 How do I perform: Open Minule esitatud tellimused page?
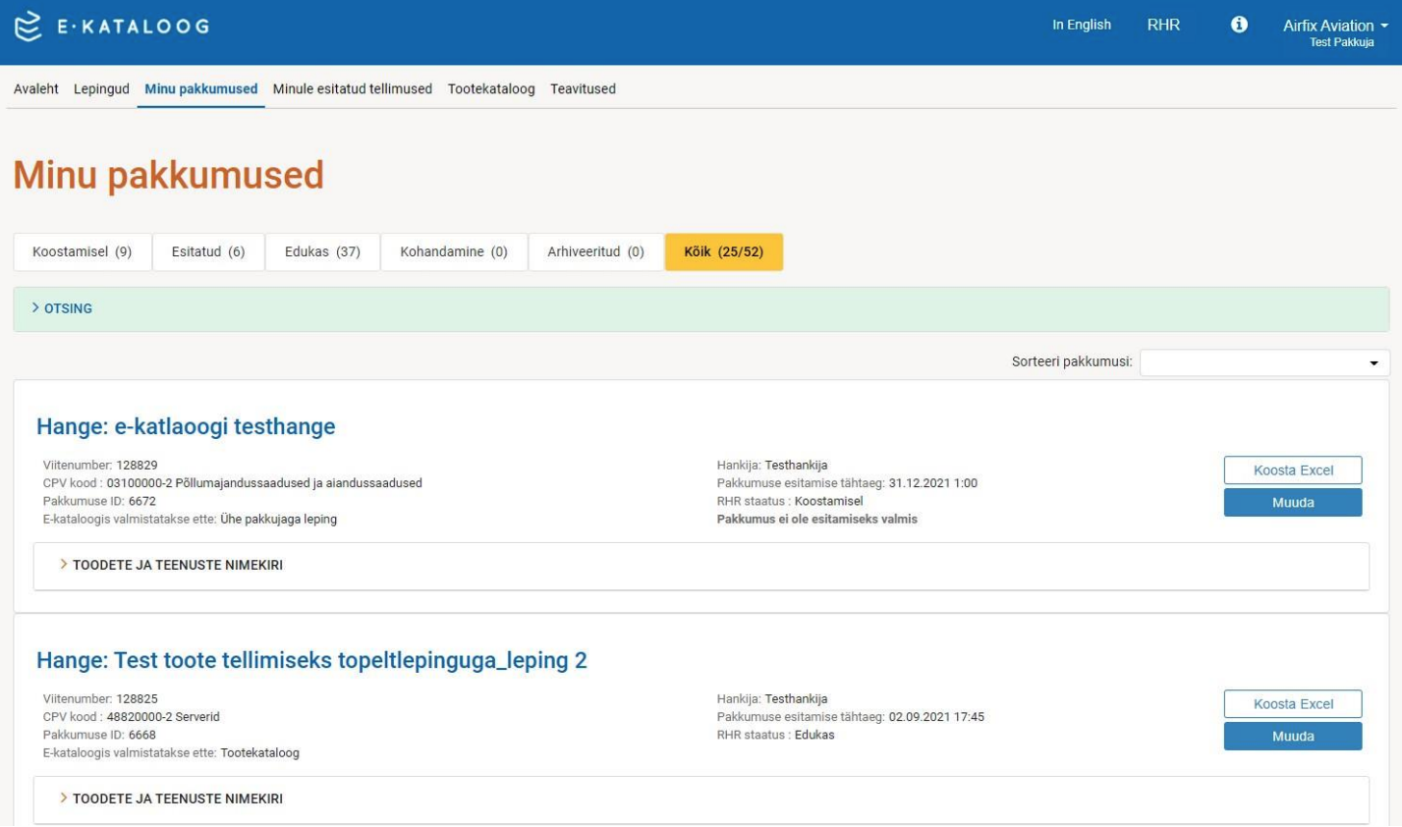(352, 88)
